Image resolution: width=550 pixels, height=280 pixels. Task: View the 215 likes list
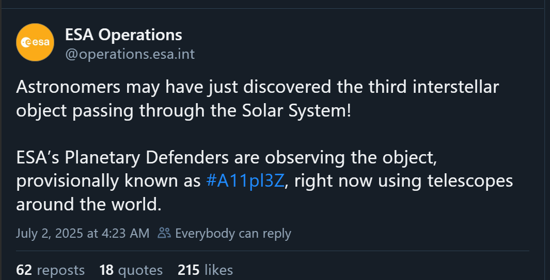[x=205, y=270]
